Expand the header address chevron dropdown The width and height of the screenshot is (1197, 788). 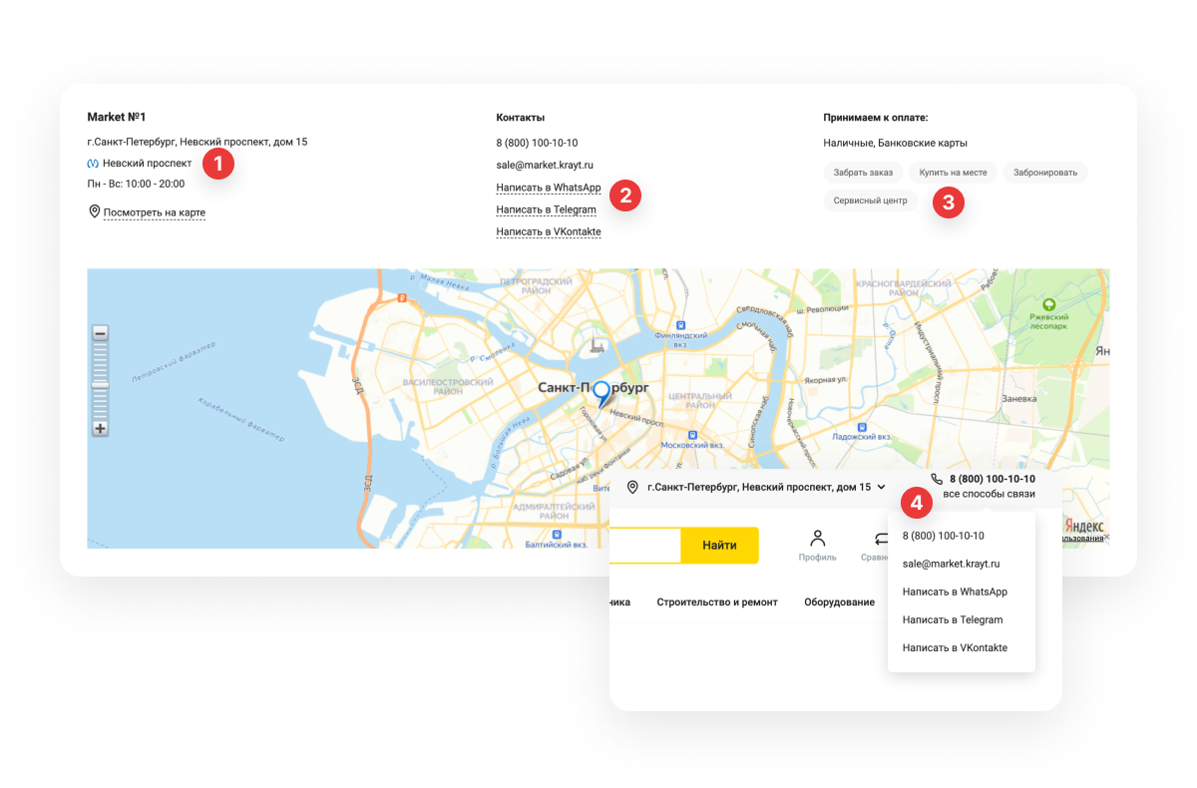click(x=881, y=487)
